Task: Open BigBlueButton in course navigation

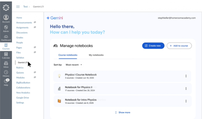Action: (x=23, y=83)
